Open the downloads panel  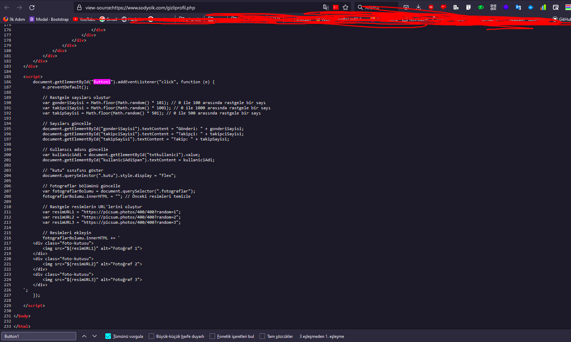[x=419, y=7]
